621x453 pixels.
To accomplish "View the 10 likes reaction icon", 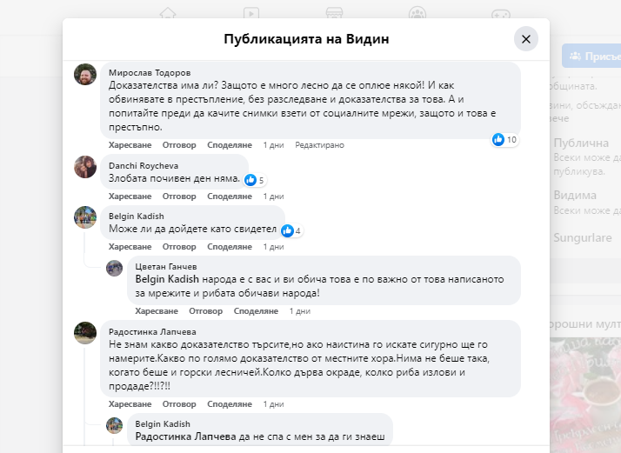I will [498, 139].
